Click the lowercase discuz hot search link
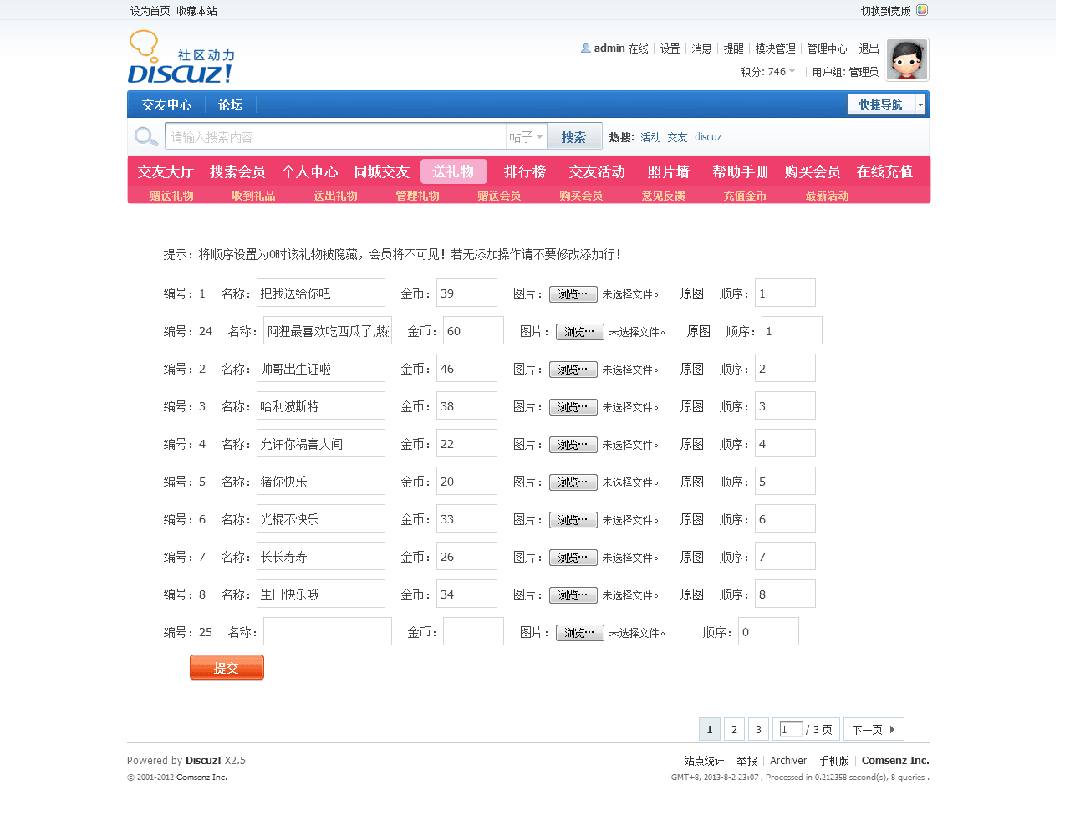The height and width of the screenshot is (826, 1070). [708, 137]
